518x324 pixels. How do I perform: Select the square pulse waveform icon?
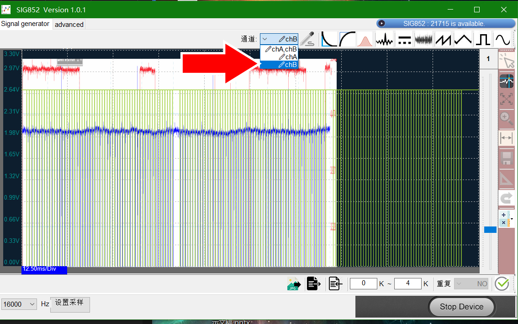483,40
